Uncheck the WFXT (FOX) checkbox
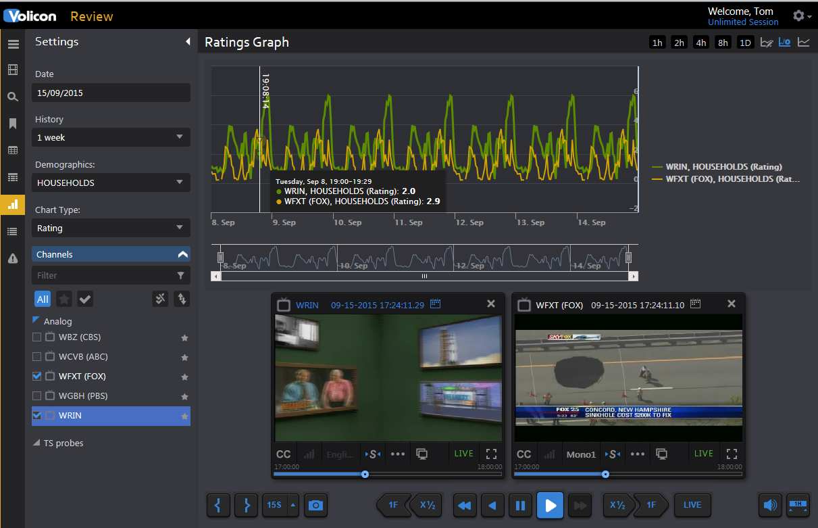The width and height of the screenshot is (818, 528). 37,376
